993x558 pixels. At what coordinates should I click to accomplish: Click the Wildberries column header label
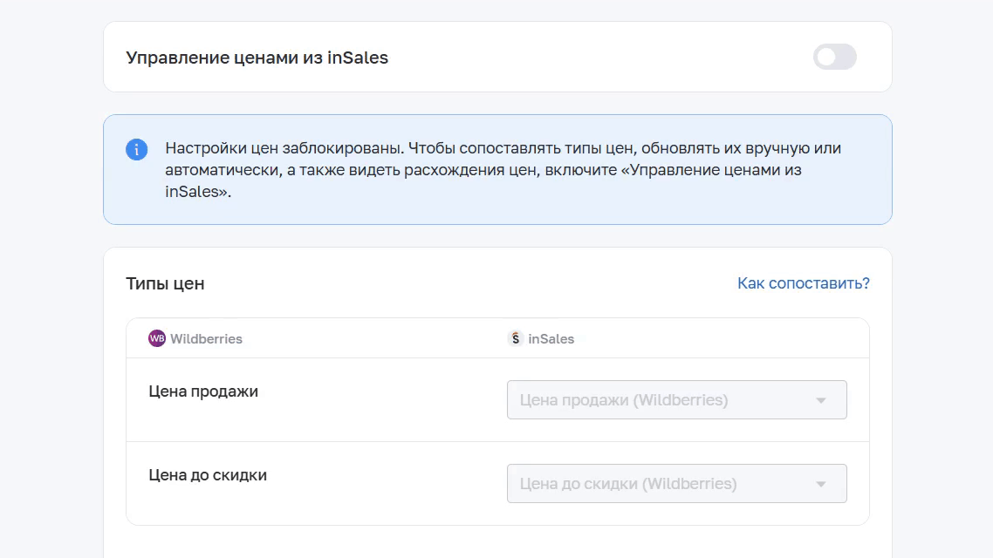tap(206, 338)
